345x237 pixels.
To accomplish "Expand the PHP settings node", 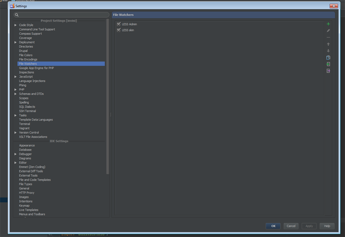I will pyautogui.click(x=16, y=90).
